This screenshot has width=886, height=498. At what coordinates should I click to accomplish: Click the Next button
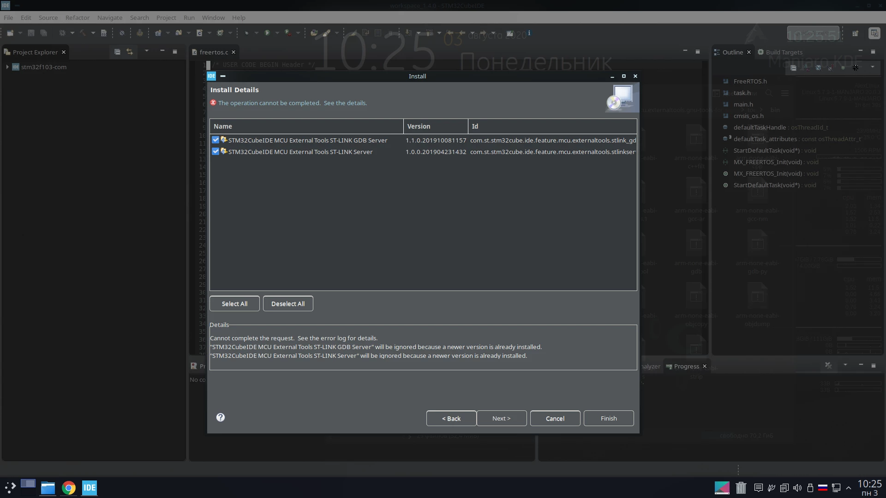click(x=502, y=418)
